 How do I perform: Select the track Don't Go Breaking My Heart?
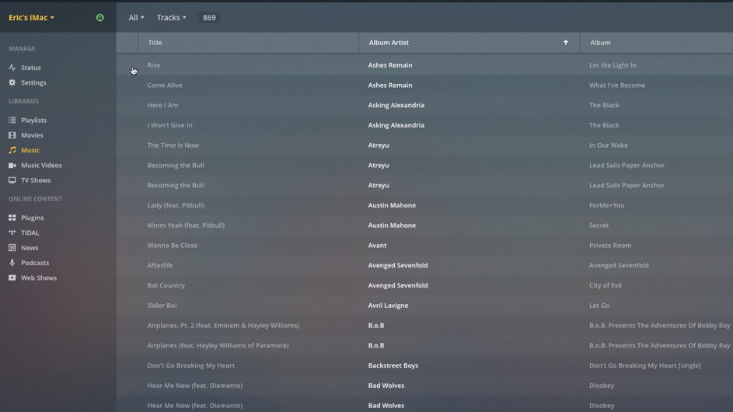(x=190, y=365)
